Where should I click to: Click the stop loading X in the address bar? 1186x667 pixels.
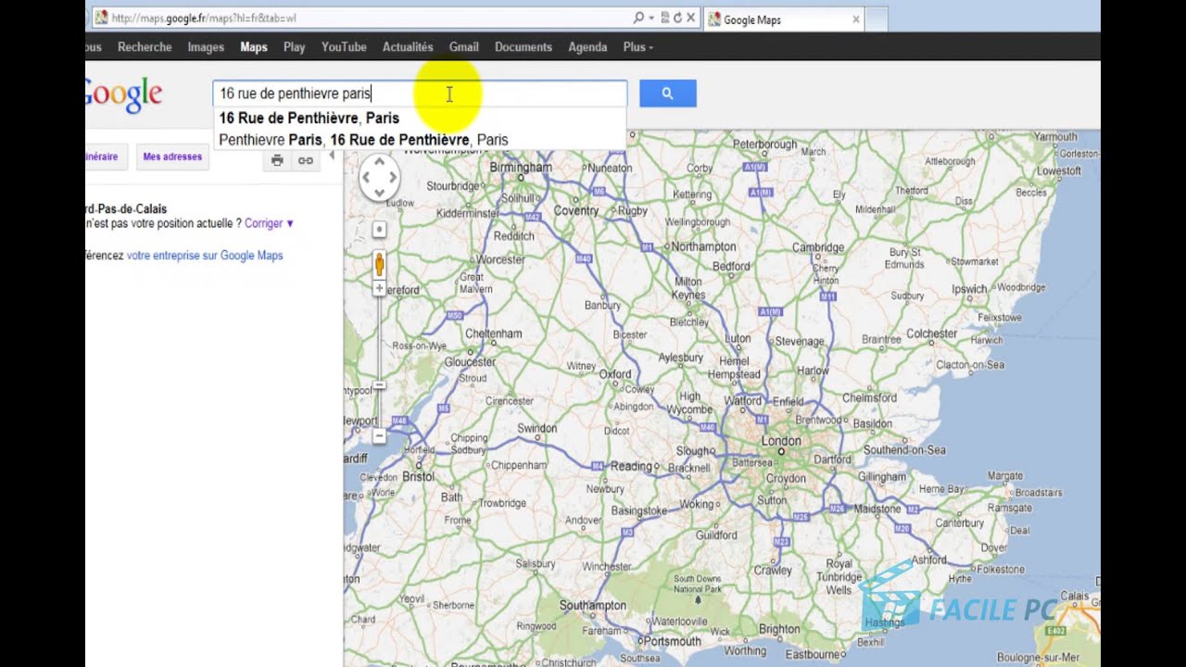click(691, 18)
